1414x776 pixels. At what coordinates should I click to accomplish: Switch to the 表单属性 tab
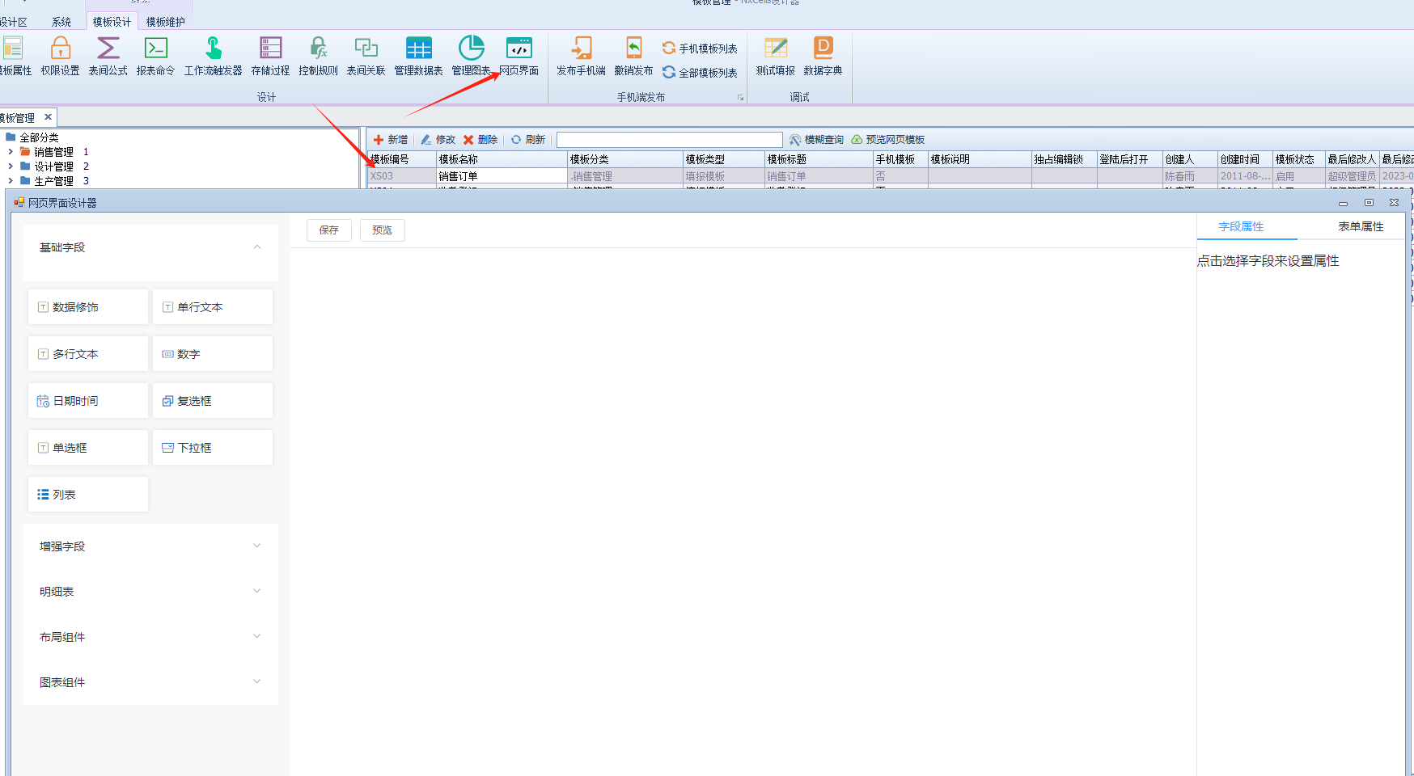pos(1360,227)
